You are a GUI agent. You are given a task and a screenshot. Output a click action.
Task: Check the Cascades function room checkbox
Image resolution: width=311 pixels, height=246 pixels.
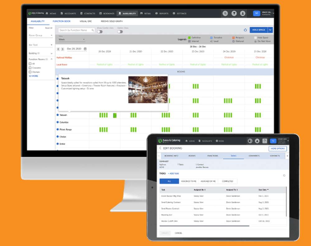pyautogui.click(x=30, y=68)
